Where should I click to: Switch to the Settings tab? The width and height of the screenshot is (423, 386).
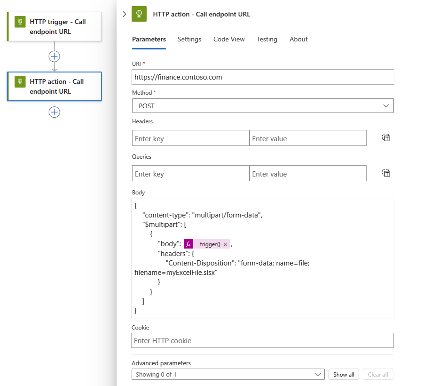189,40
